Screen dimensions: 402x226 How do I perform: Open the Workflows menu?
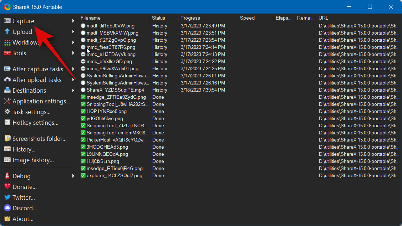25,42
